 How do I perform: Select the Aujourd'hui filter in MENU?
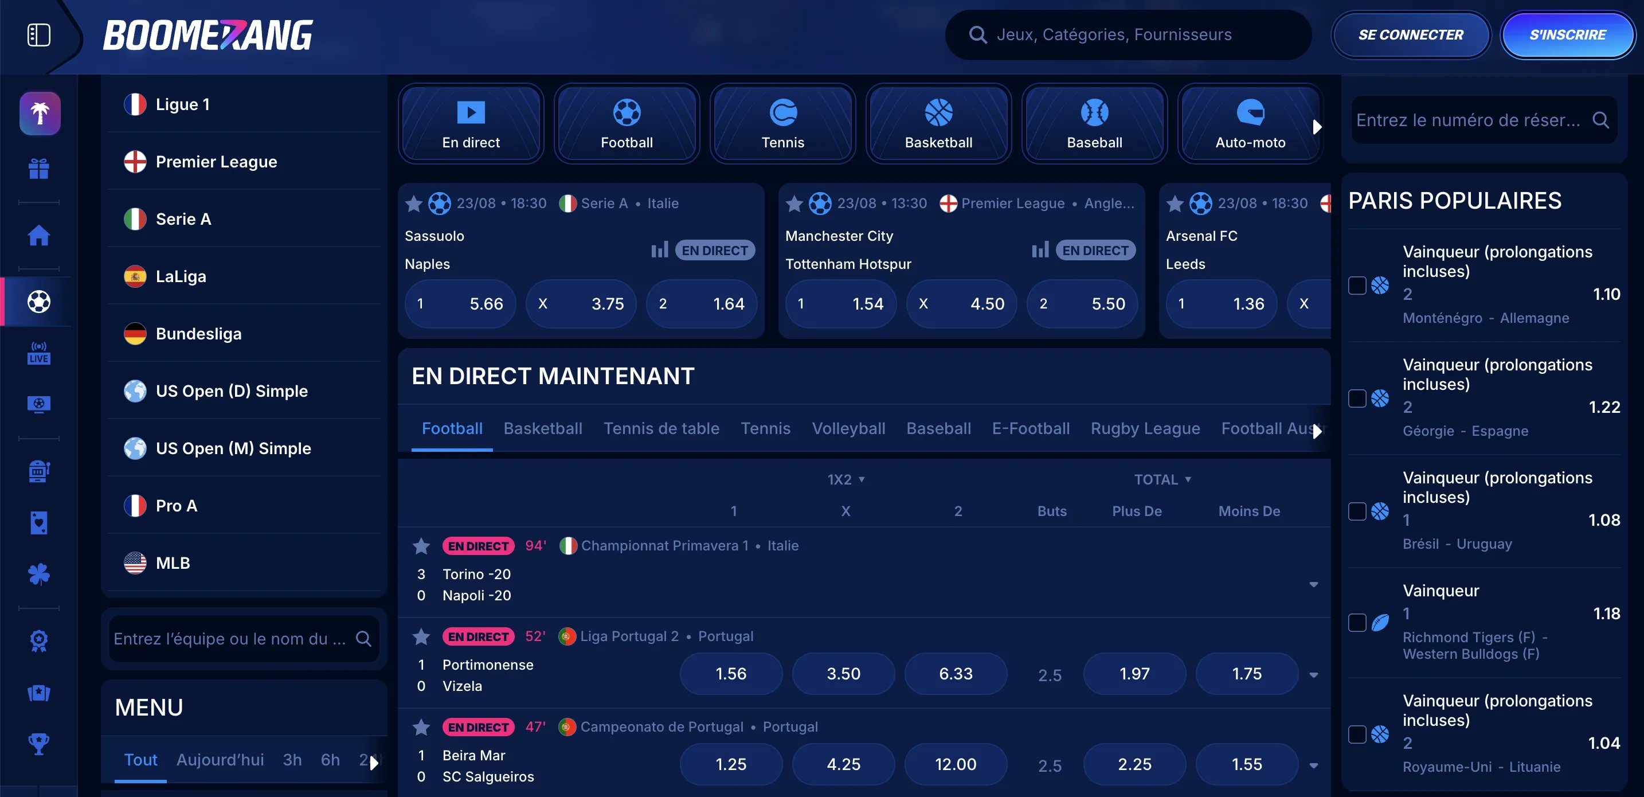pyautogui.click(x=220, y=759)
